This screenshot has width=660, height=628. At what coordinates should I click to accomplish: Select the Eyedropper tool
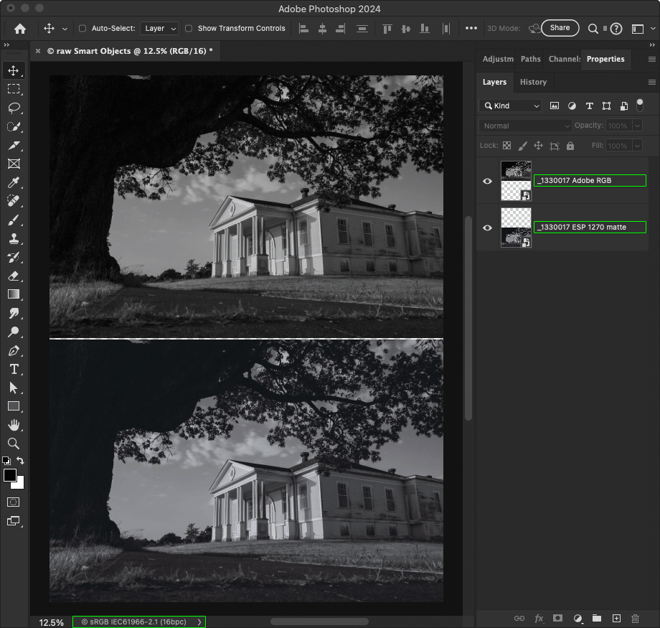click(14, 182)
